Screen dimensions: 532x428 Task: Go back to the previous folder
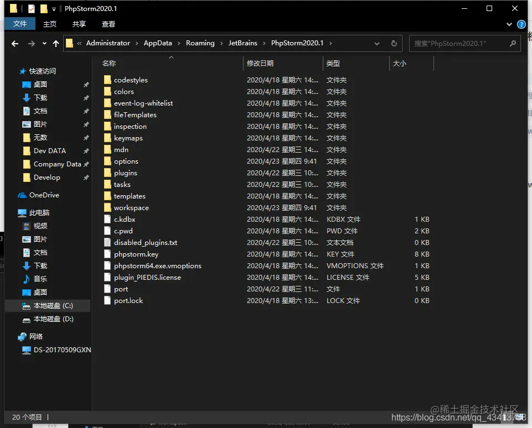(x=15, y=43)
